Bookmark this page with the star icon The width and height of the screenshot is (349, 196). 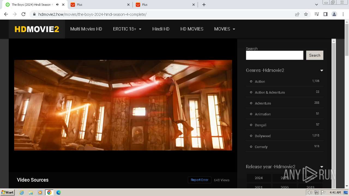(x=306, y=14)
